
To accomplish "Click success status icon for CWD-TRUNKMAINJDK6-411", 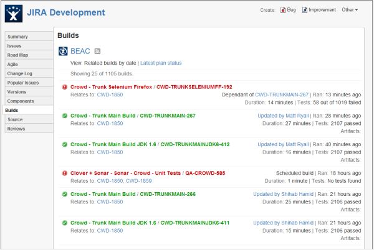I will coord(65,223).
